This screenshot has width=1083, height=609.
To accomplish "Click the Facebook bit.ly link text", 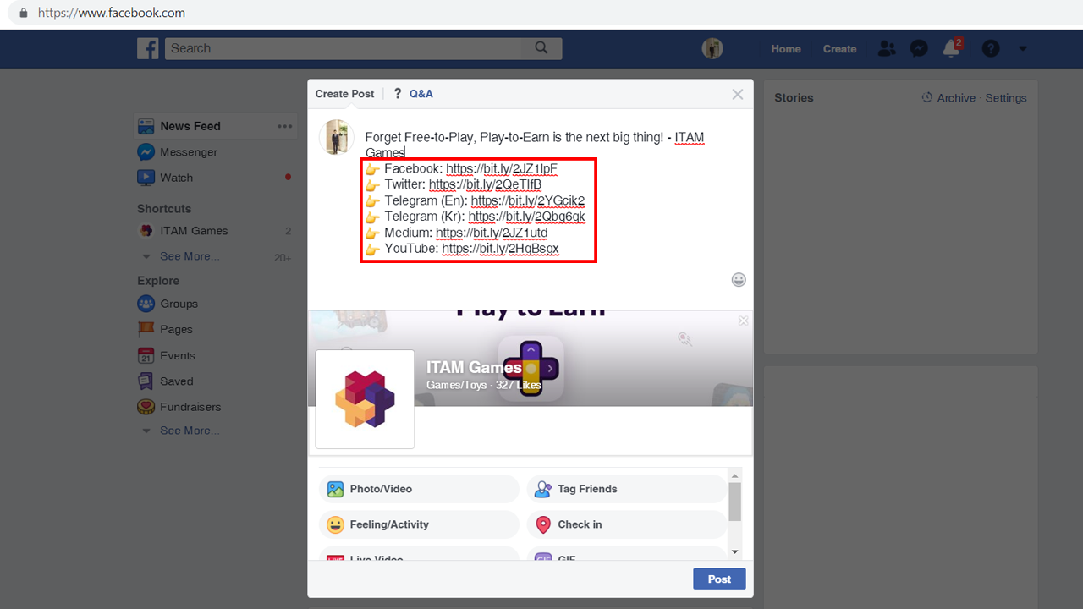I will (502, 168).
